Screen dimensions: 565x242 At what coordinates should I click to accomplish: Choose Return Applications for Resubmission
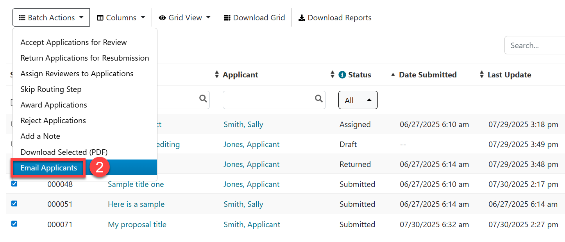point(85,58)
